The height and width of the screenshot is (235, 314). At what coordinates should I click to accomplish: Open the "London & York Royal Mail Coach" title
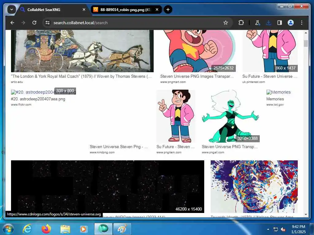pos(81,76)
